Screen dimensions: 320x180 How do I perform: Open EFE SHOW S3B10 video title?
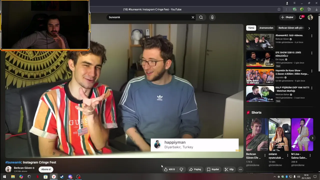(289, 54)
